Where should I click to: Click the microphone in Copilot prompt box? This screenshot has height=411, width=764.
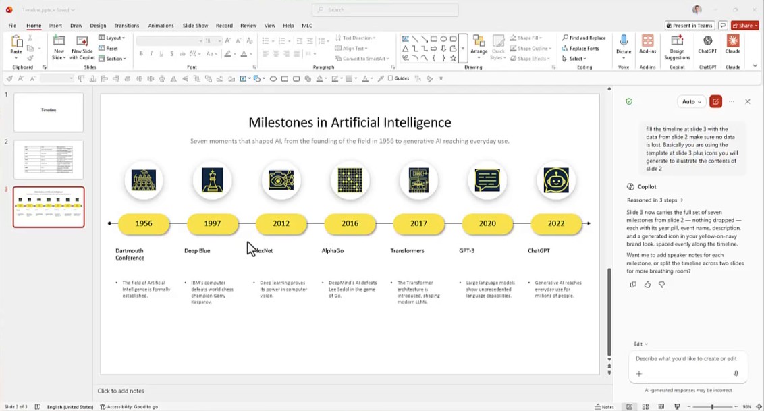[736, 373]
